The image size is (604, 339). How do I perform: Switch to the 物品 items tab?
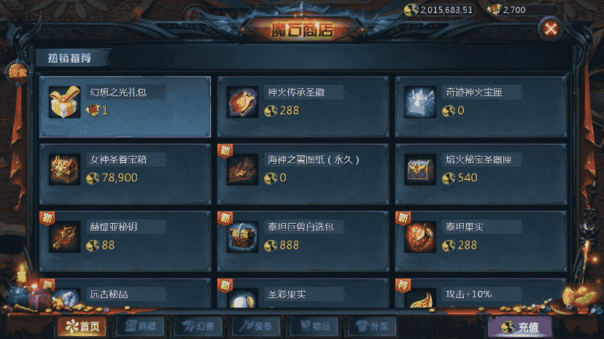tap(314, 327)
